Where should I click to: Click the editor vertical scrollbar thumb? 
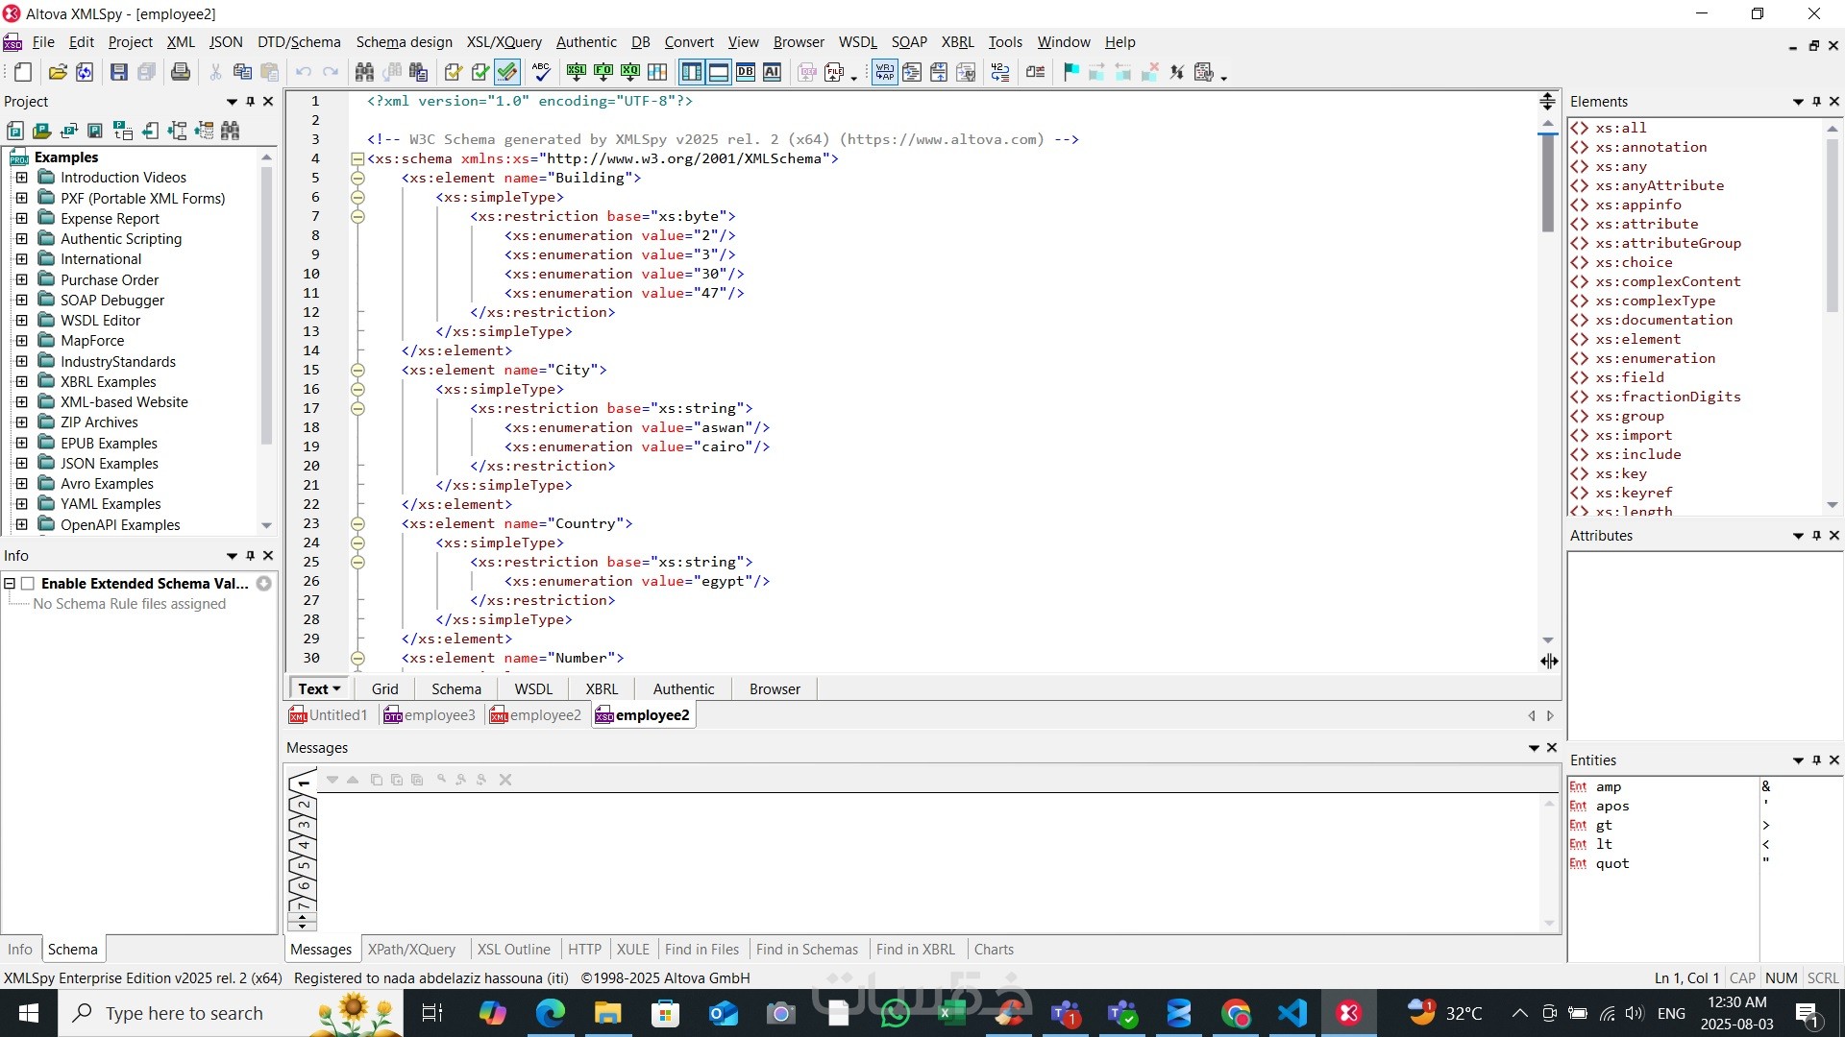pos(1547,182)
